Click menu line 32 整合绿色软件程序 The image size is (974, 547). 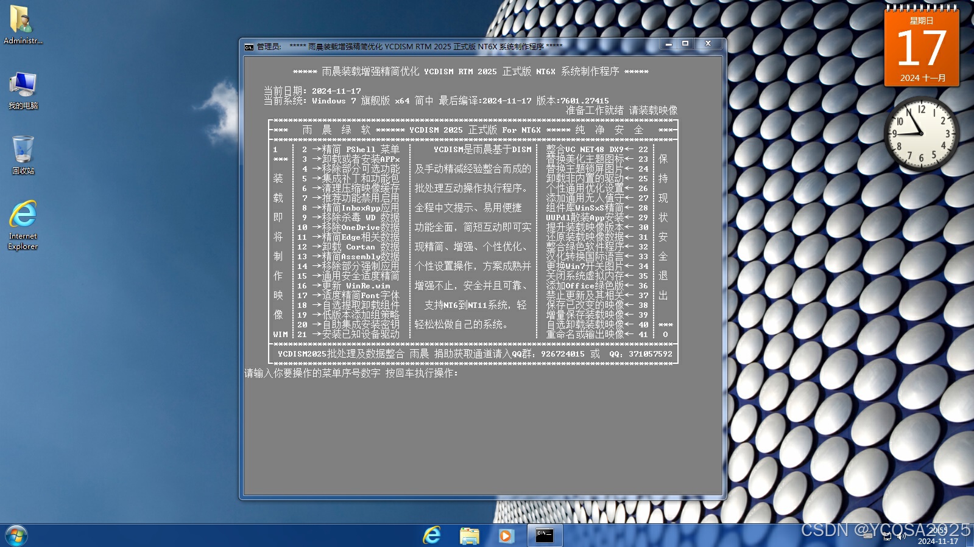[x=597, y=246]
